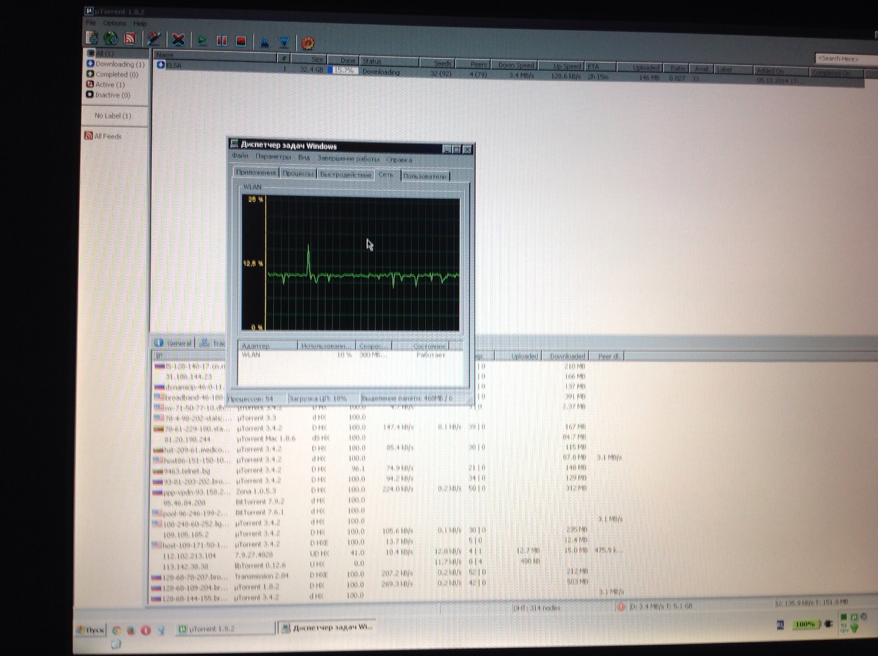878x656 pixels.
Task: Switch to the Пользователи tab
Action: pos(425,176)
